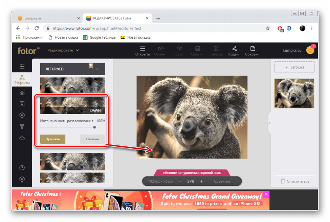Select the effect thumbnail below the Принять button

tap(72, 162)
